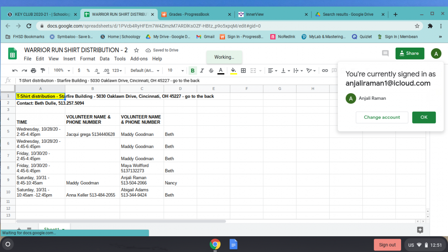Open the yellow fill color picker
Viewport: 448px width, 252px height.
(x=233, y=70)
